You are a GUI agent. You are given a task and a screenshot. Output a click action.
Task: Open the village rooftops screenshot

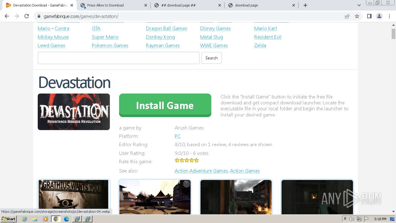[155, 197]
